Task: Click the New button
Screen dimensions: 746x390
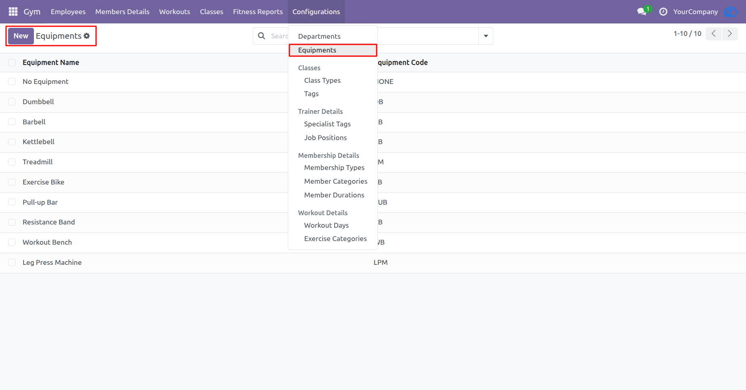Action: point(21,36)
